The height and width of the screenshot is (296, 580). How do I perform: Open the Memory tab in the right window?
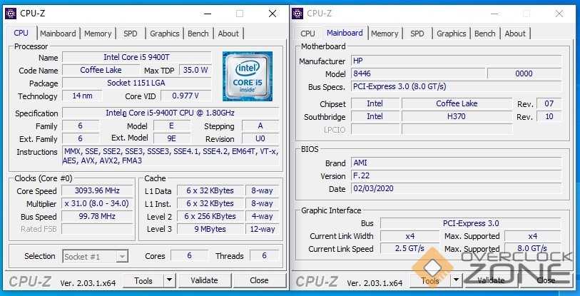pyautogui.click(x=385, y=34)
